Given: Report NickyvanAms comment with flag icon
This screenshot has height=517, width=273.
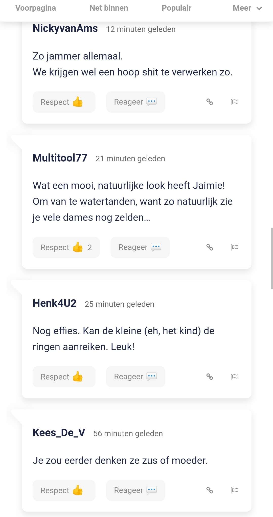Looking at the screenshot, I should pos(235,102).
